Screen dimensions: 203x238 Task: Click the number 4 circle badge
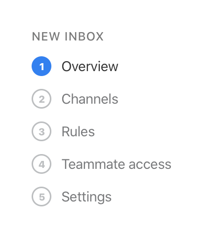click(x=41, y=164)
